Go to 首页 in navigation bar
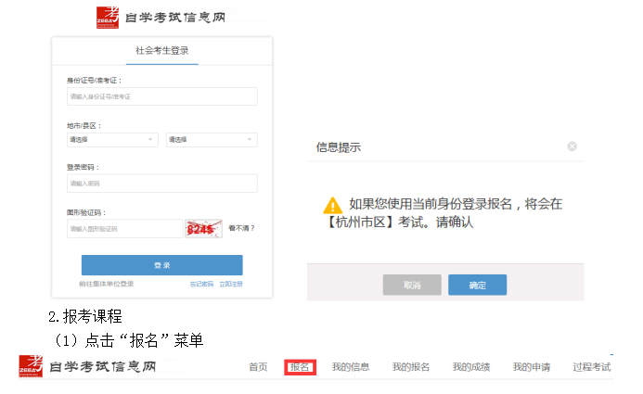Screen dimensions: 643x394 258,367
